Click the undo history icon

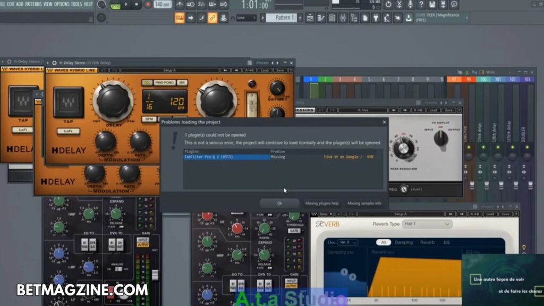click(x=388, y=4)
